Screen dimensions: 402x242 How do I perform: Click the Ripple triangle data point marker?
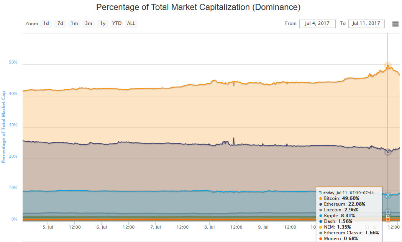point(388,195)
